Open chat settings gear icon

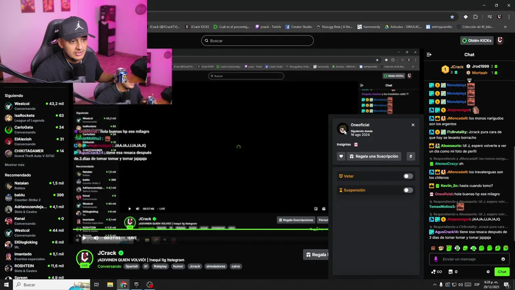tap(488, 272)
